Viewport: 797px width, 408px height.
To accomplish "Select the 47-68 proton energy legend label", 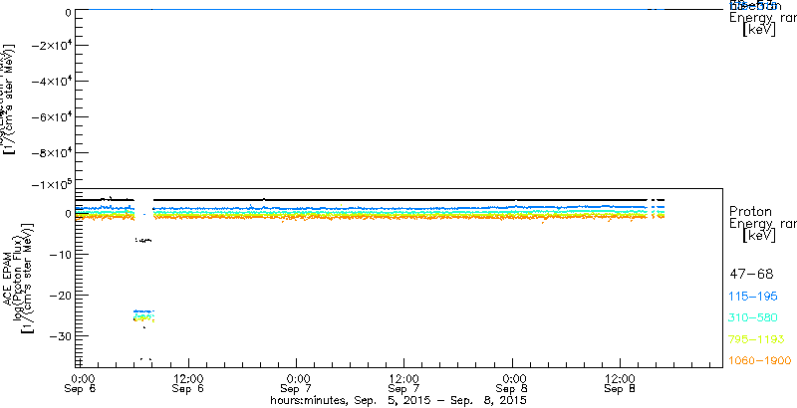I will (751, 275).
